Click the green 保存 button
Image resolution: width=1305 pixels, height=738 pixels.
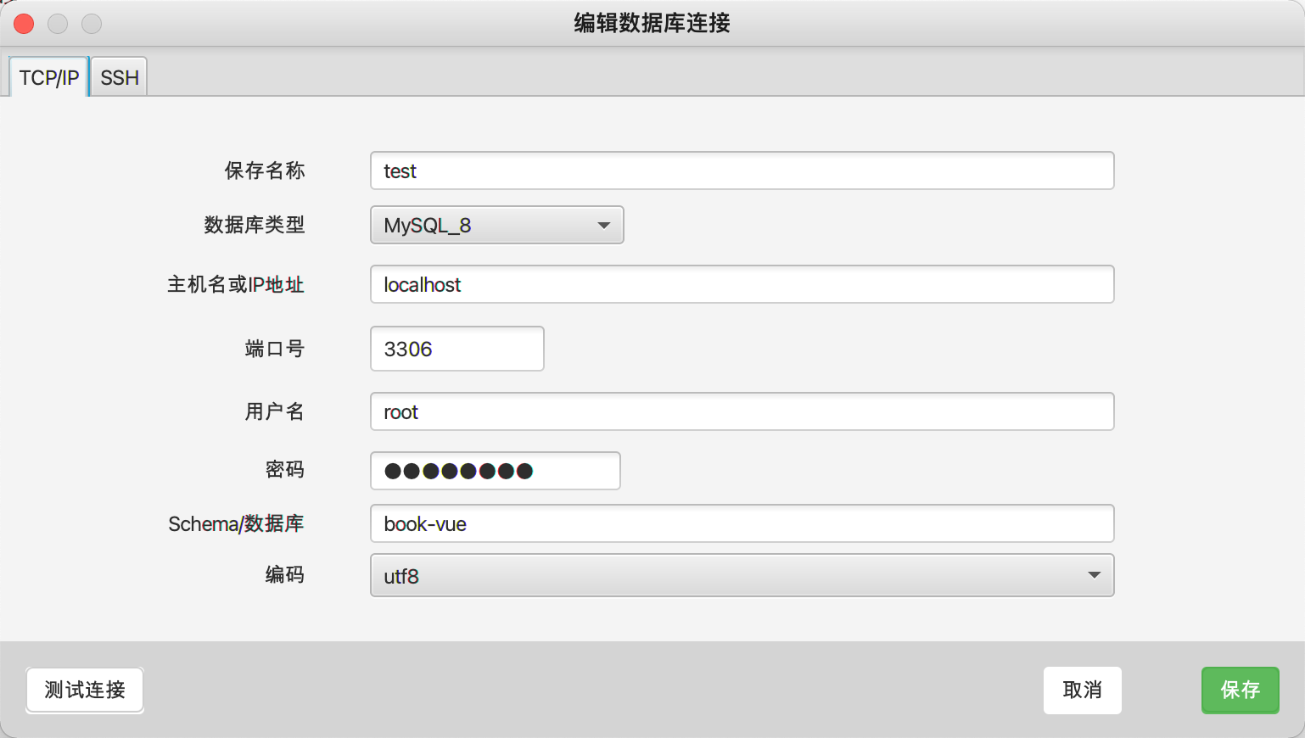tap(1240, 690)
